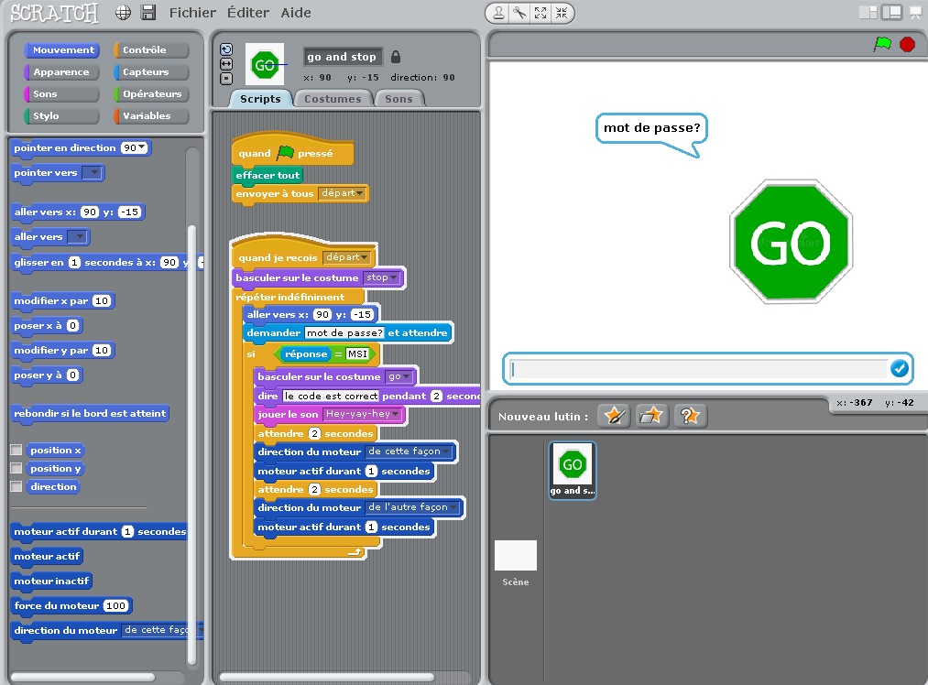Start scripts with the green flag

tap(882, 44)
